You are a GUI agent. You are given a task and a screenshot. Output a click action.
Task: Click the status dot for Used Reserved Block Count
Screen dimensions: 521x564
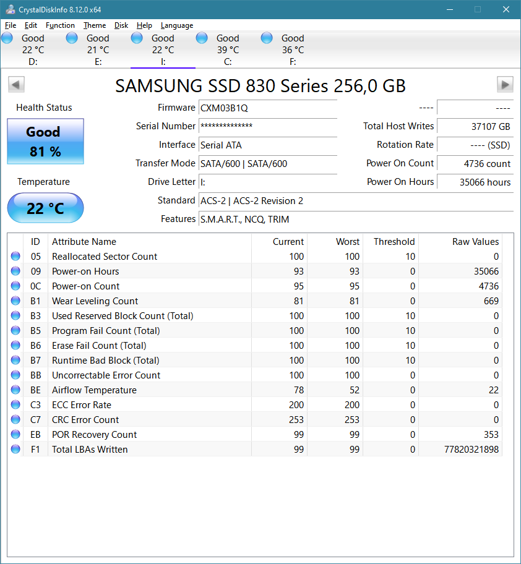[x=15, y=315]
